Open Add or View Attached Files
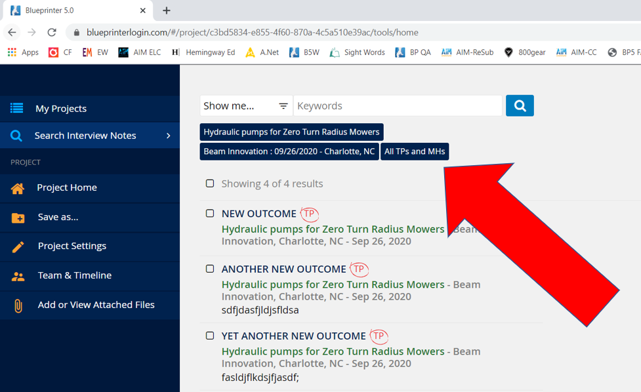 tap(90, 305)
